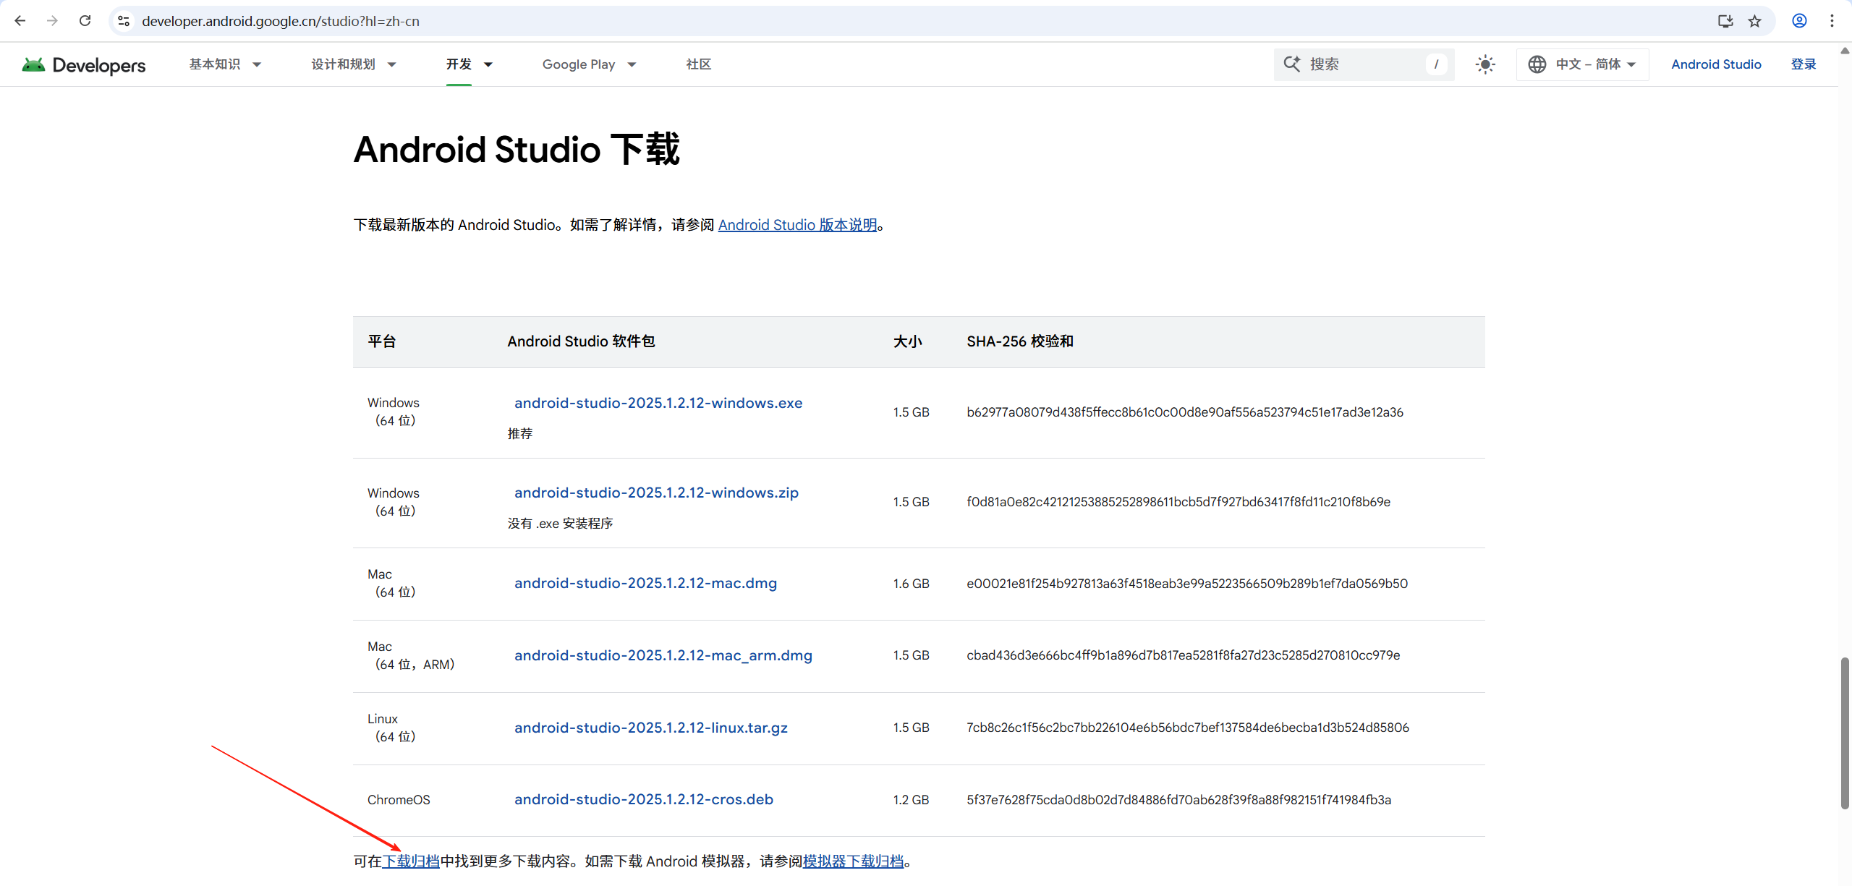Click the ChromeOS platform cell
The image size is (1852, 886).
[399, 800]
